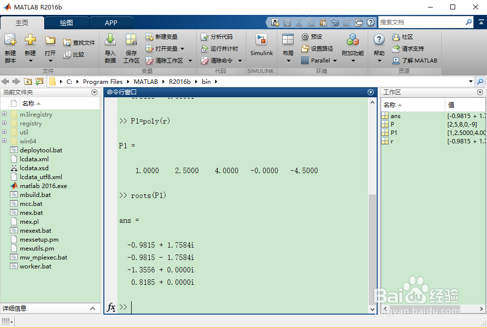This screenshot has width=487, height=328.
Task: Click the browse-for-folder icon
Action: 39,82
